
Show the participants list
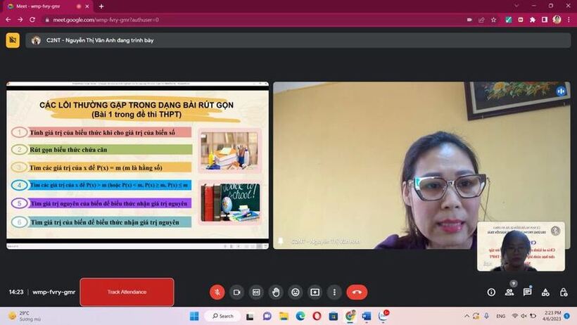509,292
